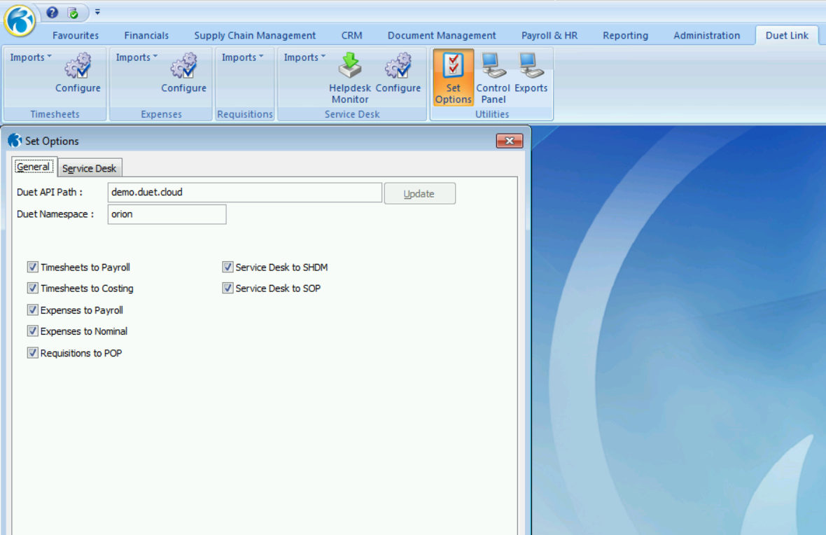The image size is (826, 535).
Task: Click the Duet Namespace field
Action: [x=167, y=214]
